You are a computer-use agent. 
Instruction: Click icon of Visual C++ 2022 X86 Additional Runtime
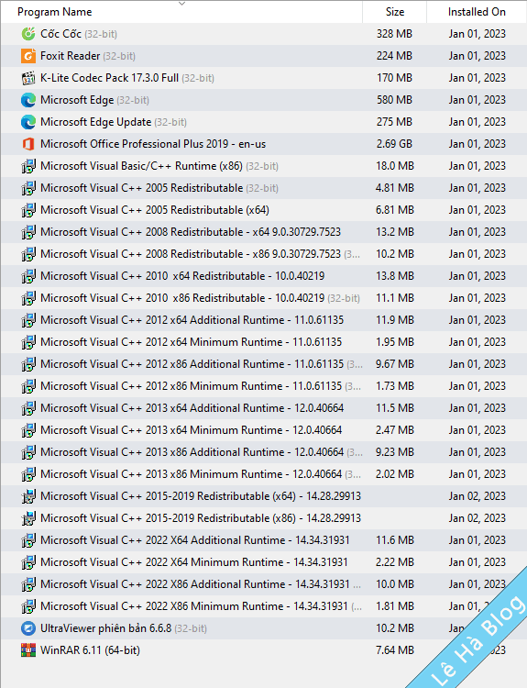point(28,584)
